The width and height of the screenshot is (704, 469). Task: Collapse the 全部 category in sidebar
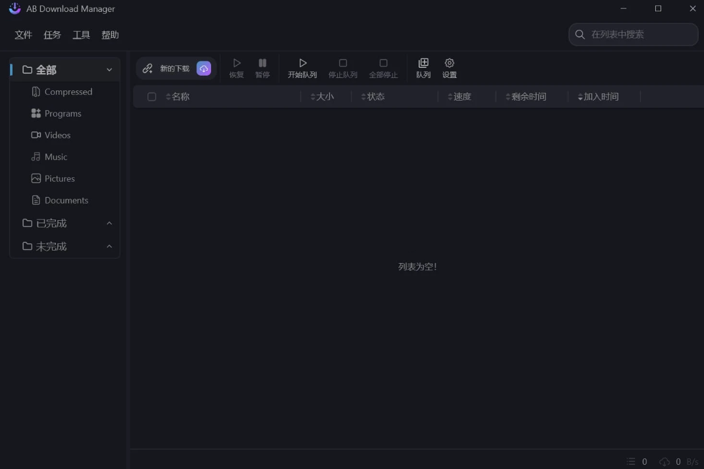pos(109,69)
